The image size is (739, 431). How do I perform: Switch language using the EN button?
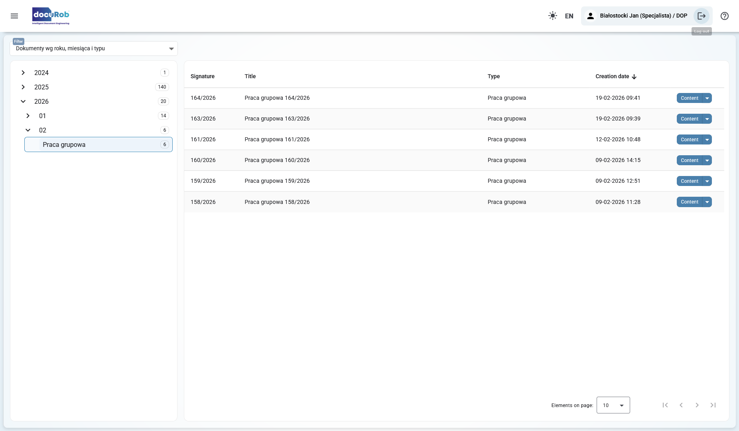tap(569, 16)
